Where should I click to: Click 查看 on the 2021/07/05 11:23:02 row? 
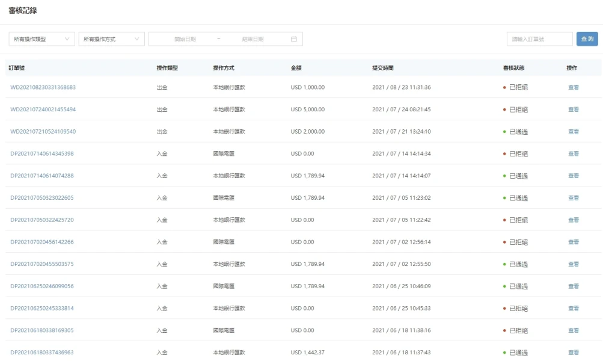tap(574, 198)
